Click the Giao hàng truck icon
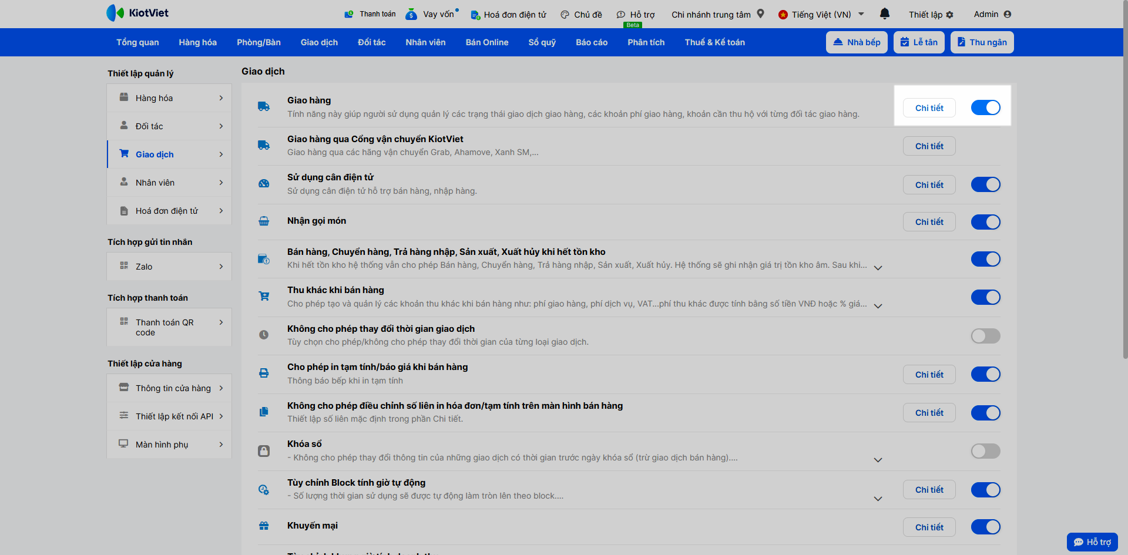 pyautogui.click(x=264, y=106)
